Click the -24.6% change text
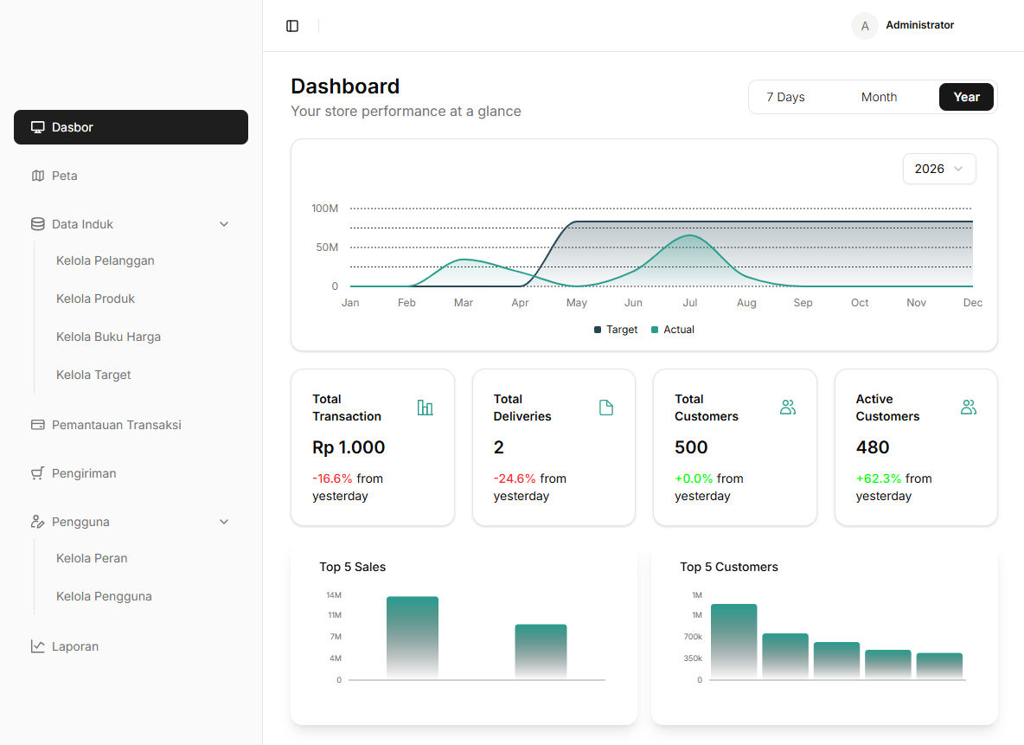Viewport: 1024px width, 745px height. [515, 478]
